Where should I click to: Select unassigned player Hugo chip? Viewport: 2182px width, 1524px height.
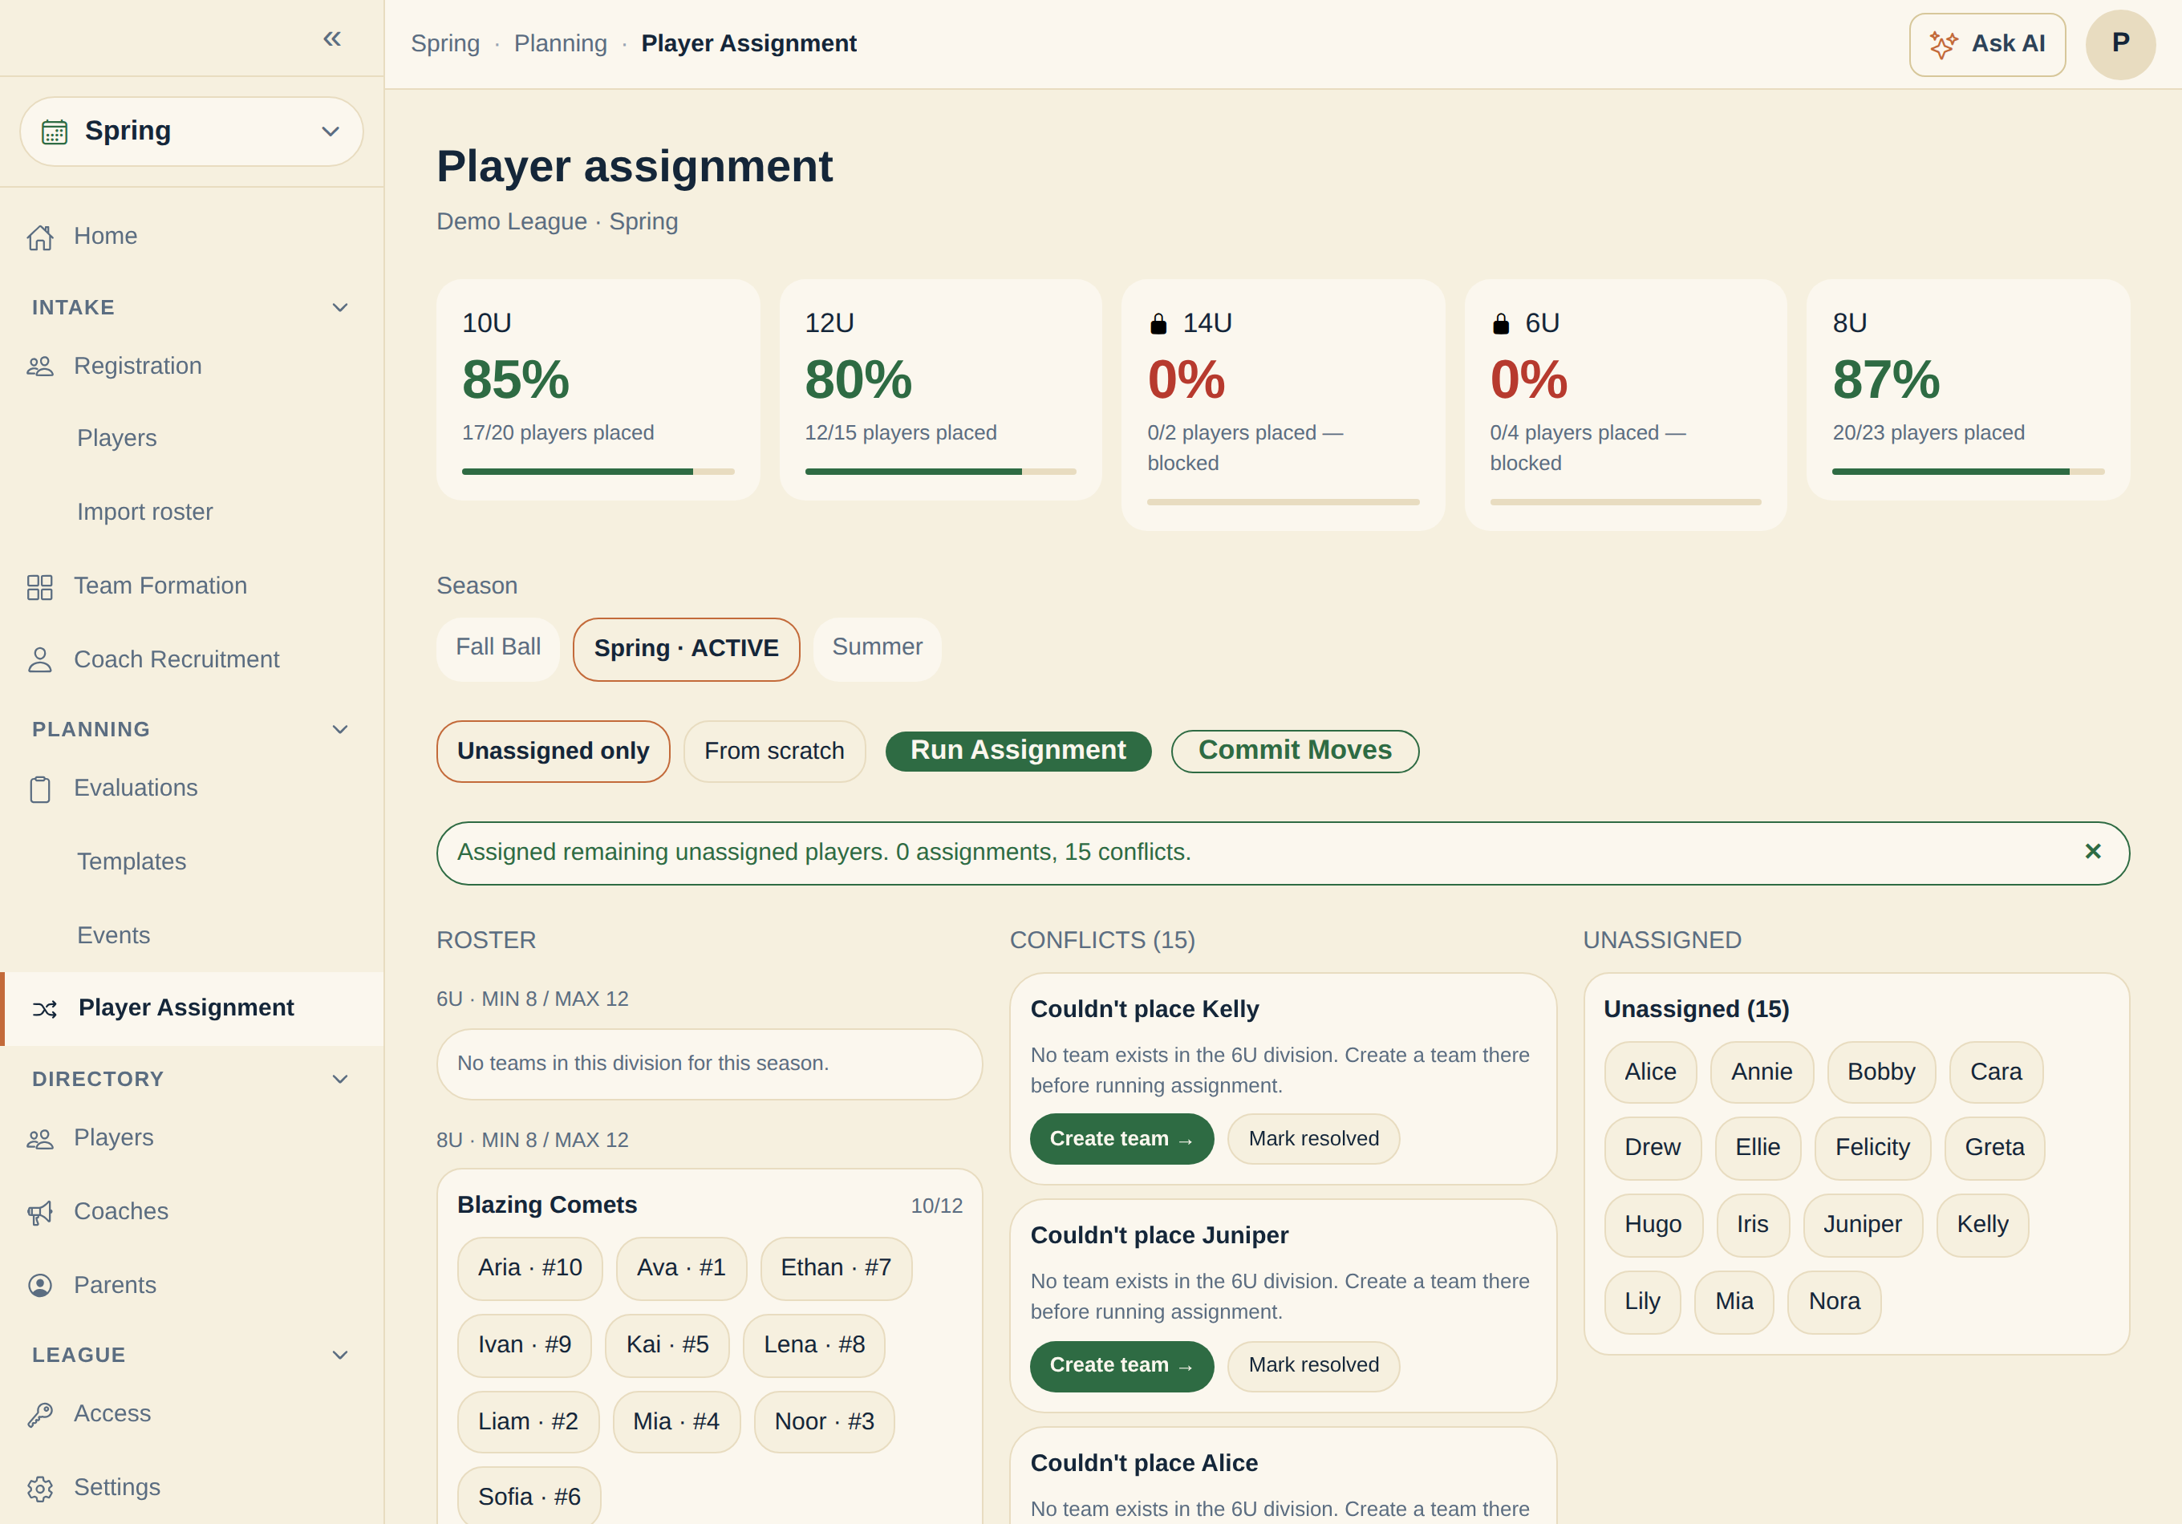coord(1653,1225)
